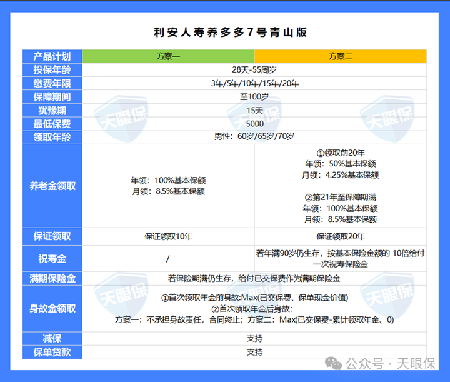Image resolution: width=450 pixels, height=382 pixels.
Task: Click the text 年领：50%基本保额
Action: (x=341, y=164)
